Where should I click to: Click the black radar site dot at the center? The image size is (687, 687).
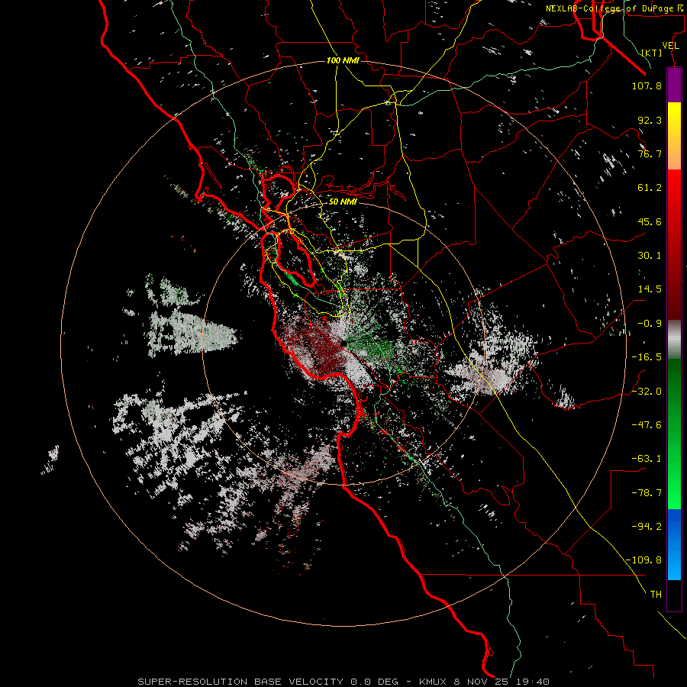[x=343, y=343]
